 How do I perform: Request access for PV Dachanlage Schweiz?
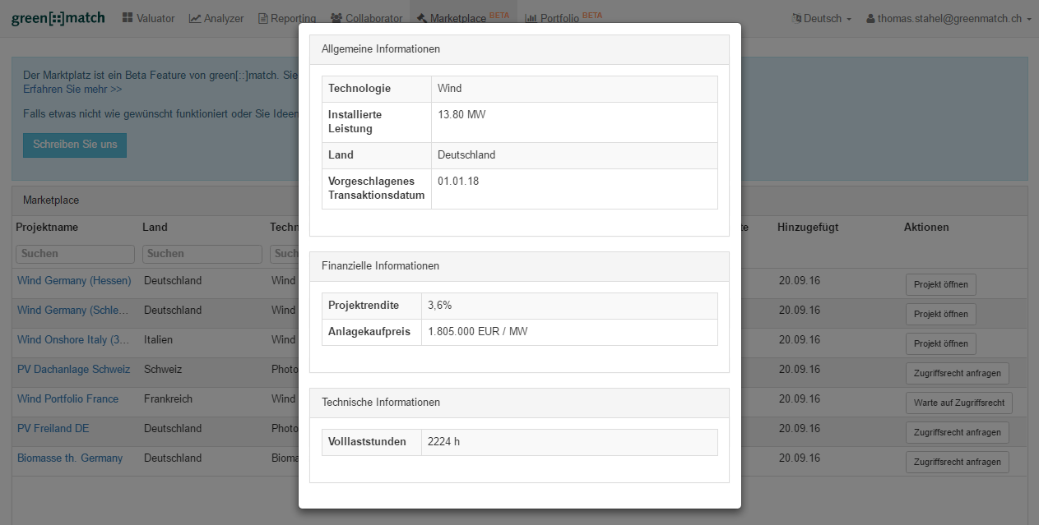[x=957, y=373]
